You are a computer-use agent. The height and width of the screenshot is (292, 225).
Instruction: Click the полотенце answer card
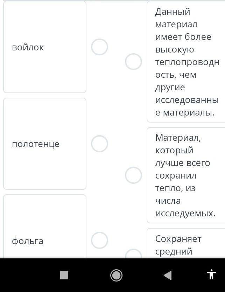(45, 144)
